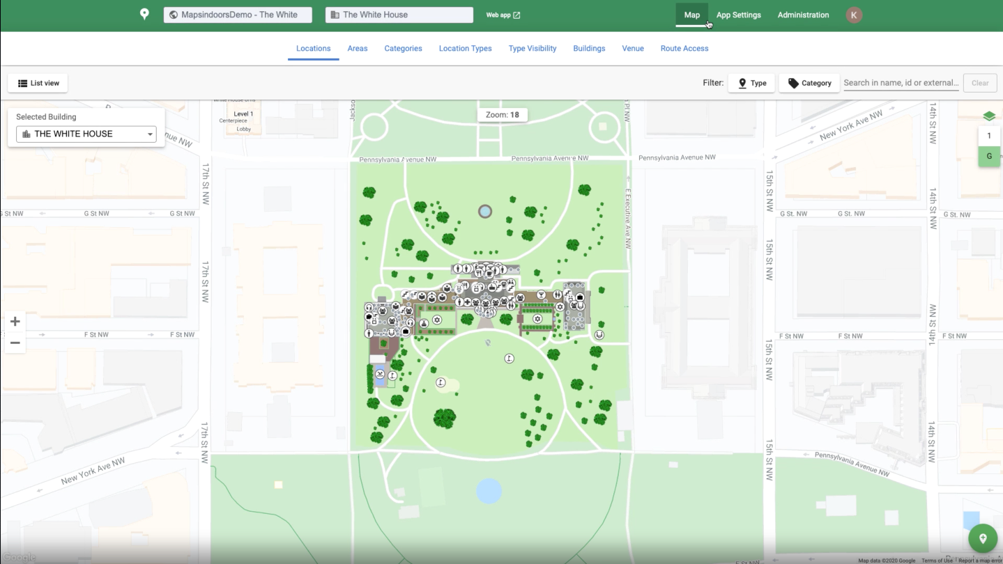Image resolution: width=1003 pixels, height=564 pixels.
Task: Select floor G in floor selector
Action: point(988,157)
